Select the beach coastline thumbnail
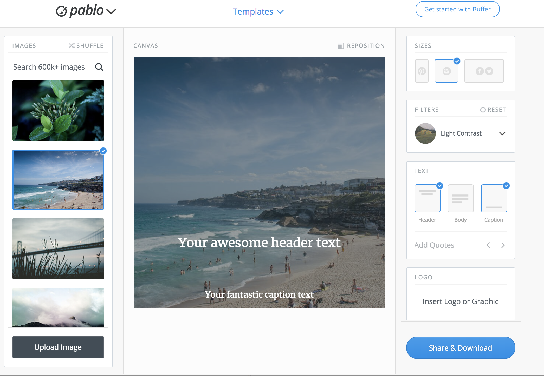Image resolution: width=544 pixels, height=376 pixels. pyautogui.click(x=58, y=180)
